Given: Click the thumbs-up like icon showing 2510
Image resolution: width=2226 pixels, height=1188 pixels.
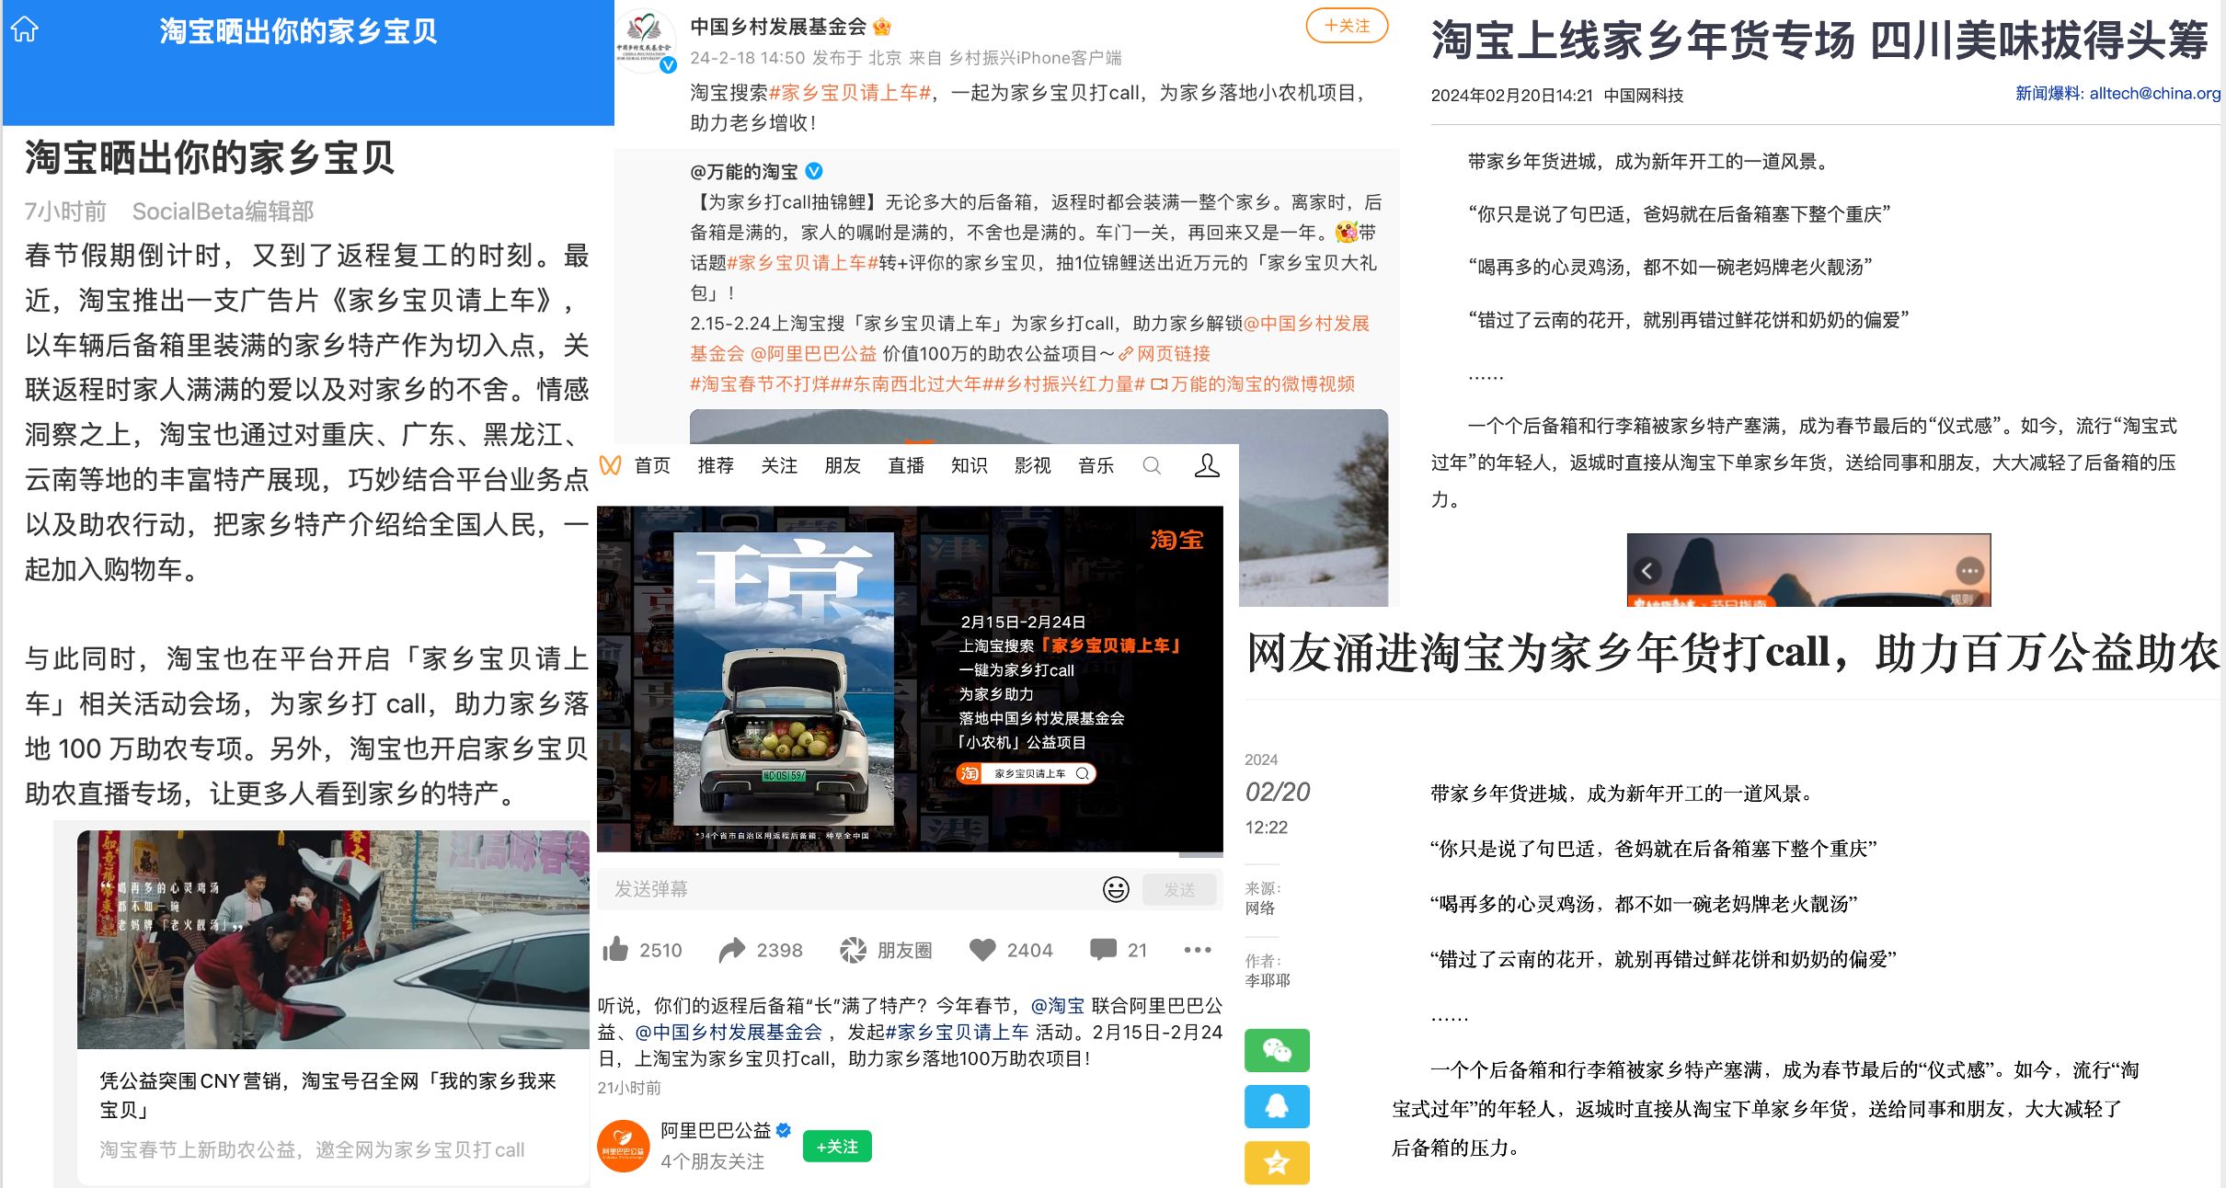Looking at the screenshot, I should tap(615, 950).
